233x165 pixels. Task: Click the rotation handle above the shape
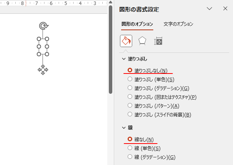(x=44, y=26)
